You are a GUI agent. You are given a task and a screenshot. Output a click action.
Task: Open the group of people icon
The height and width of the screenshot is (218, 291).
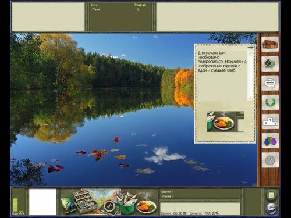click(270, 141)
